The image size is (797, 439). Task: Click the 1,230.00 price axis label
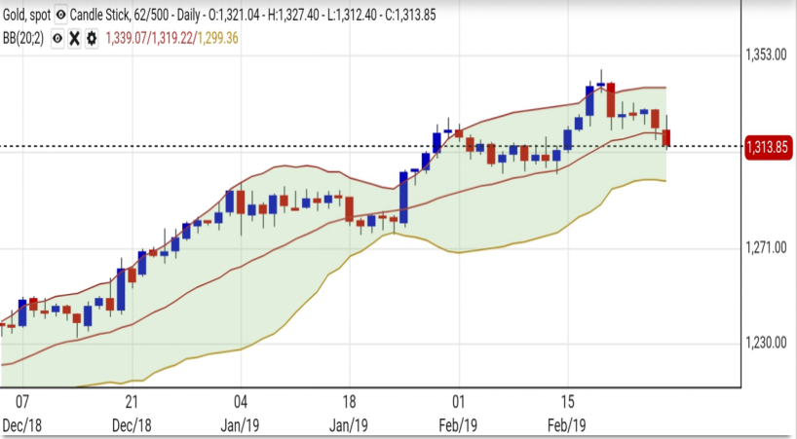pyautogui.click(x=766, y=343)
